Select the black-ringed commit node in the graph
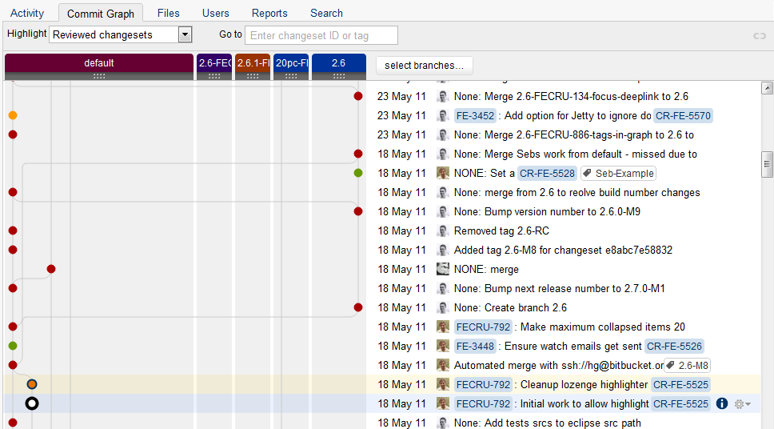This screenshot has height=429, width=774. pos(32,403)
